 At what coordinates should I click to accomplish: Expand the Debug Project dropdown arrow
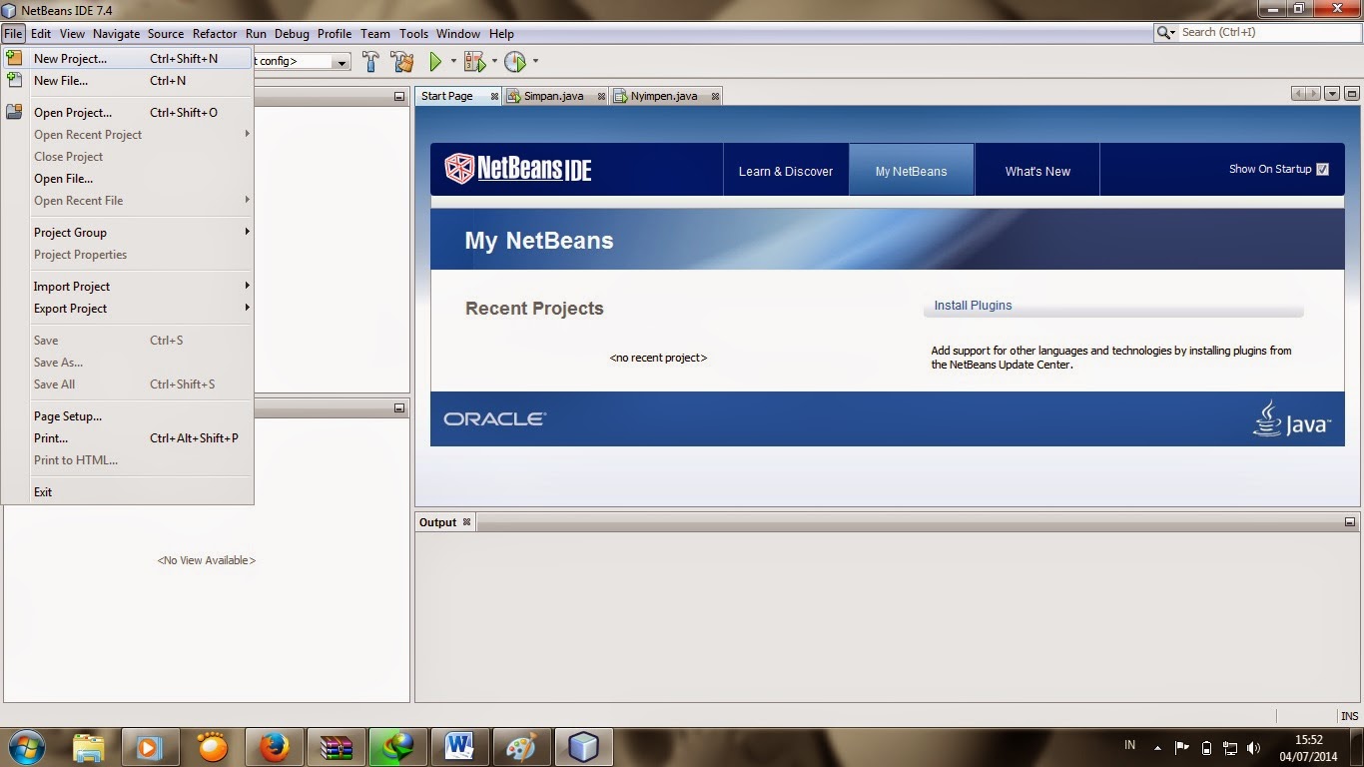494,62
